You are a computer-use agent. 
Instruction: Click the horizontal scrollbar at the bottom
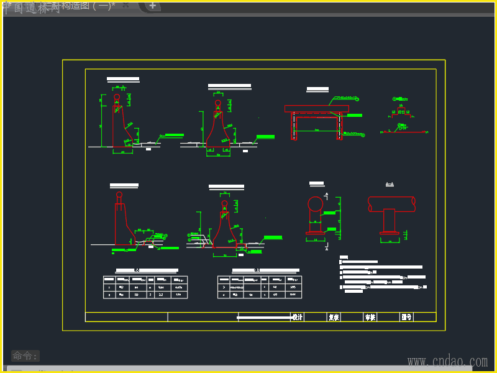click(x=239, y=369)
